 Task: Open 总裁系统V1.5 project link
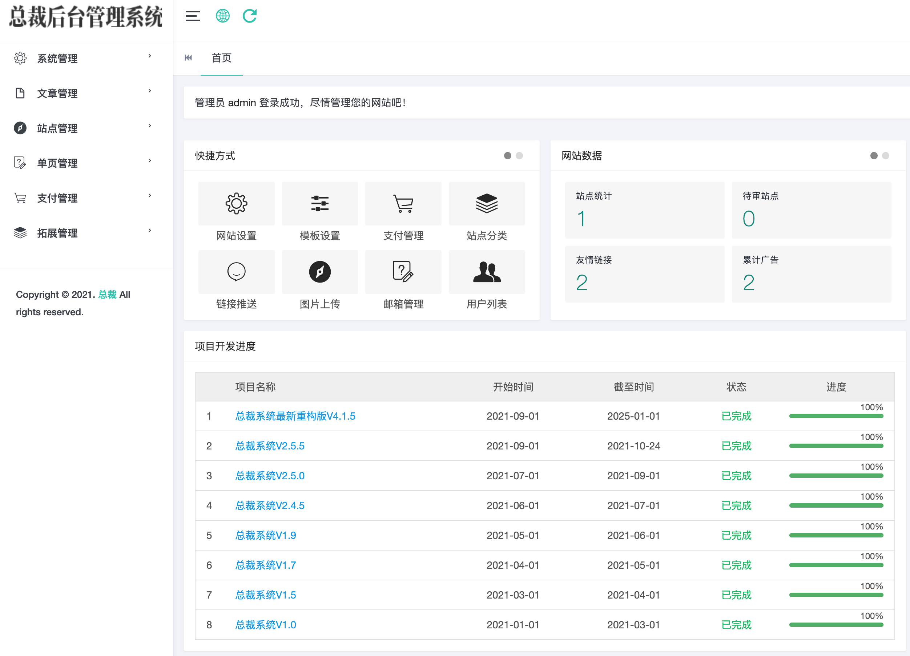[x=266, y=595]
